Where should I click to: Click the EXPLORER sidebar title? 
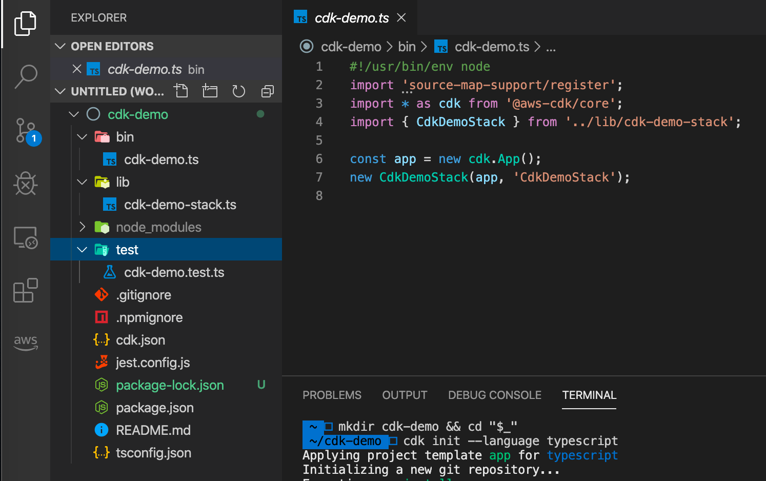(x=98, y=17)
